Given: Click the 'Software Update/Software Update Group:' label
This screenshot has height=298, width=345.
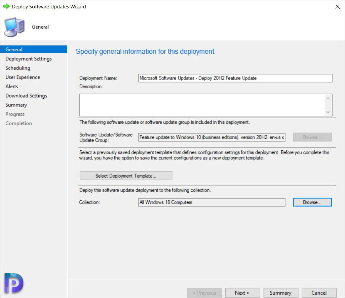Looking at the screenshot, I should click(106, 138).
